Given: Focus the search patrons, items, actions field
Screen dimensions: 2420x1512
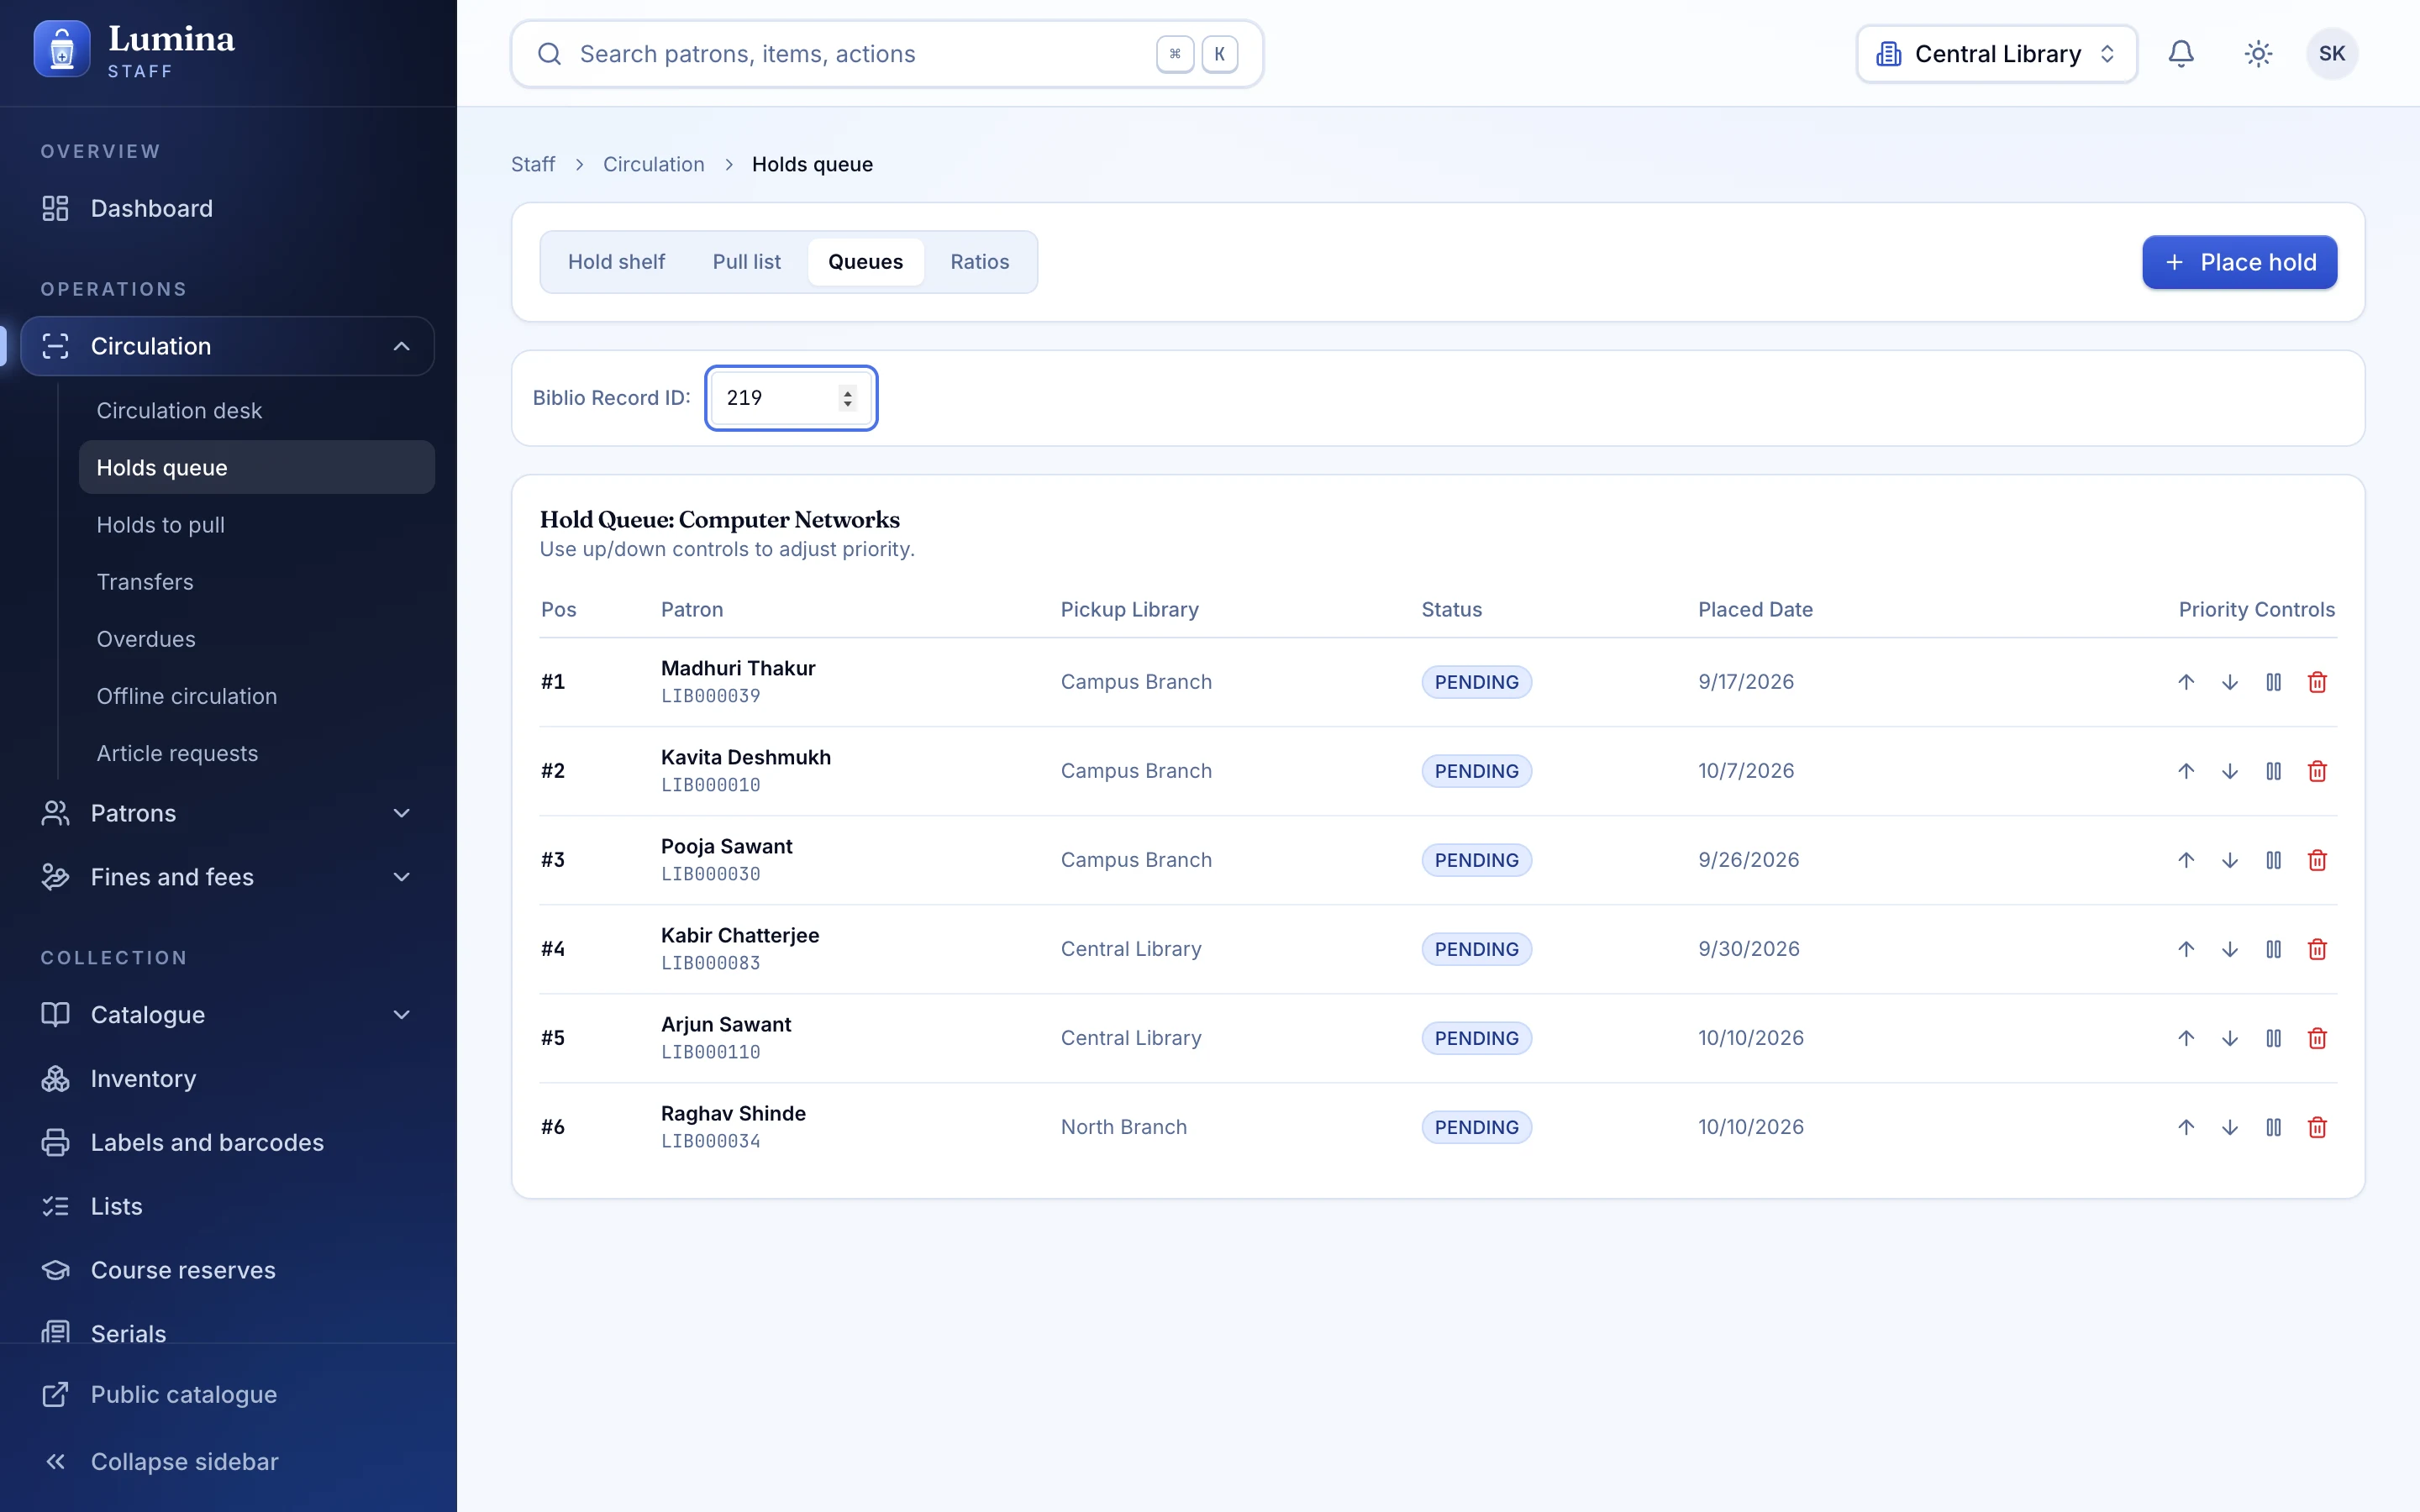Looking at the screenshot, I should click(887, 54).
